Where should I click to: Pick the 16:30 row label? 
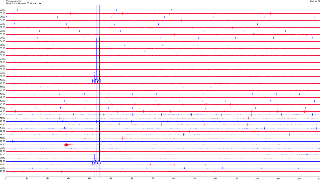(3, 124)
